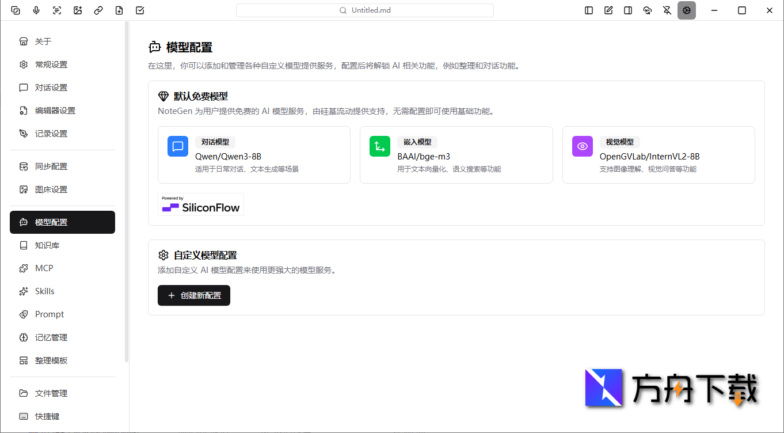Click the Untitled.md search field
The image size is (784, 433).
364,10
